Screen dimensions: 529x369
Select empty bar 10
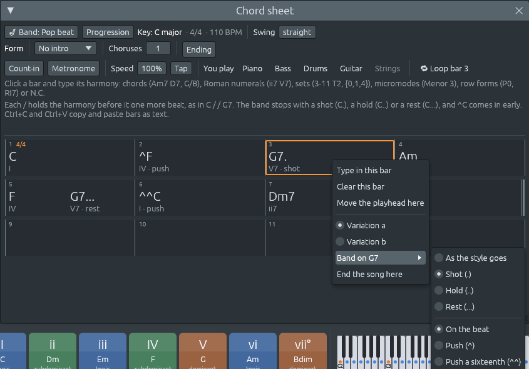(x=200, y=238)
